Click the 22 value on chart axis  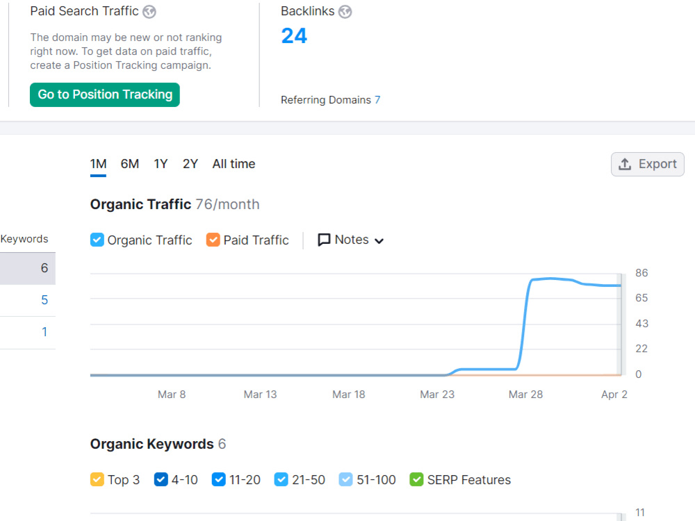pos(641,349)
